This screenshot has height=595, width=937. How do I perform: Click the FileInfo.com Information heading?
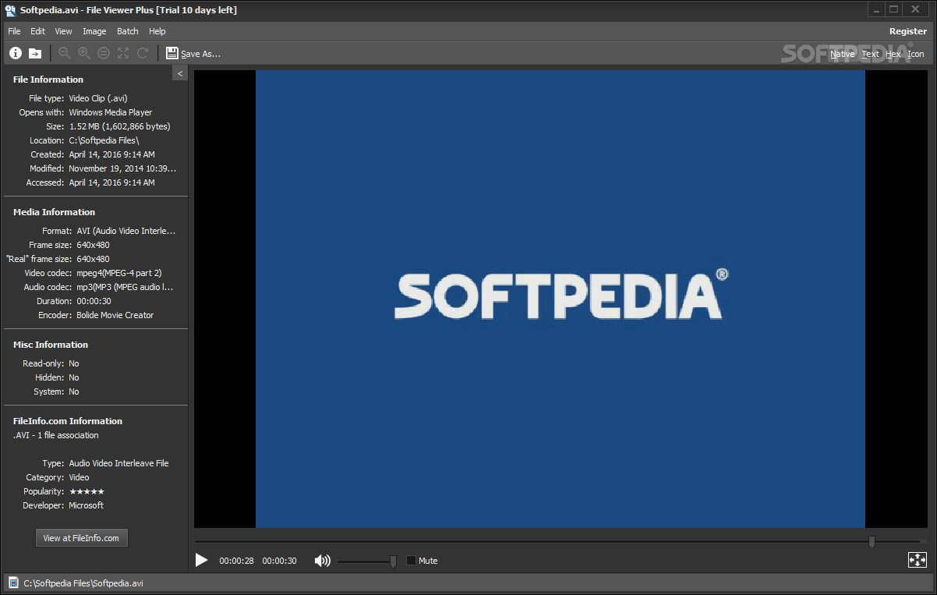[68, 421]
